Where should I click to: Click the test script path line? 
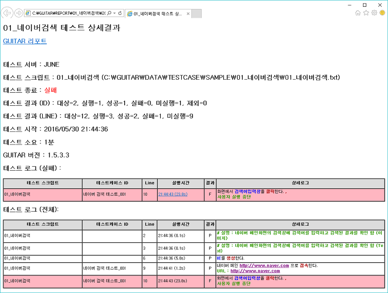click(x=171, y=77)
